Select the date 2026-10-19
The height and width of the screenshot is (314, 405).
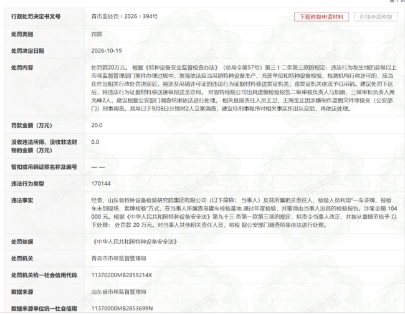(107, 51)
